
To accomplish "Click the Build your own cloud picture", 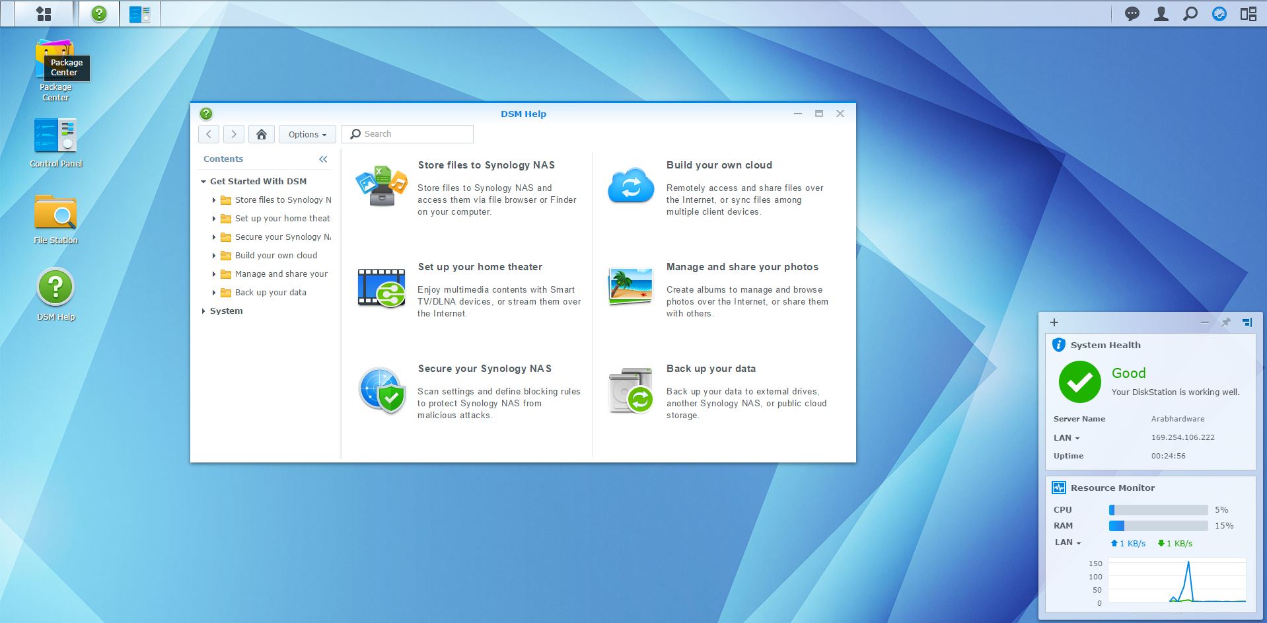I will click(631, 185).
